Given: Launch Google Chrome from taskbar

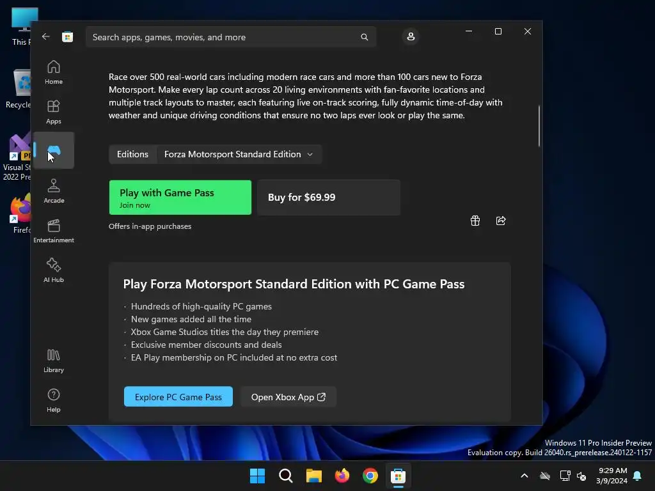Looking at the screenshot, I should [370, 476].
